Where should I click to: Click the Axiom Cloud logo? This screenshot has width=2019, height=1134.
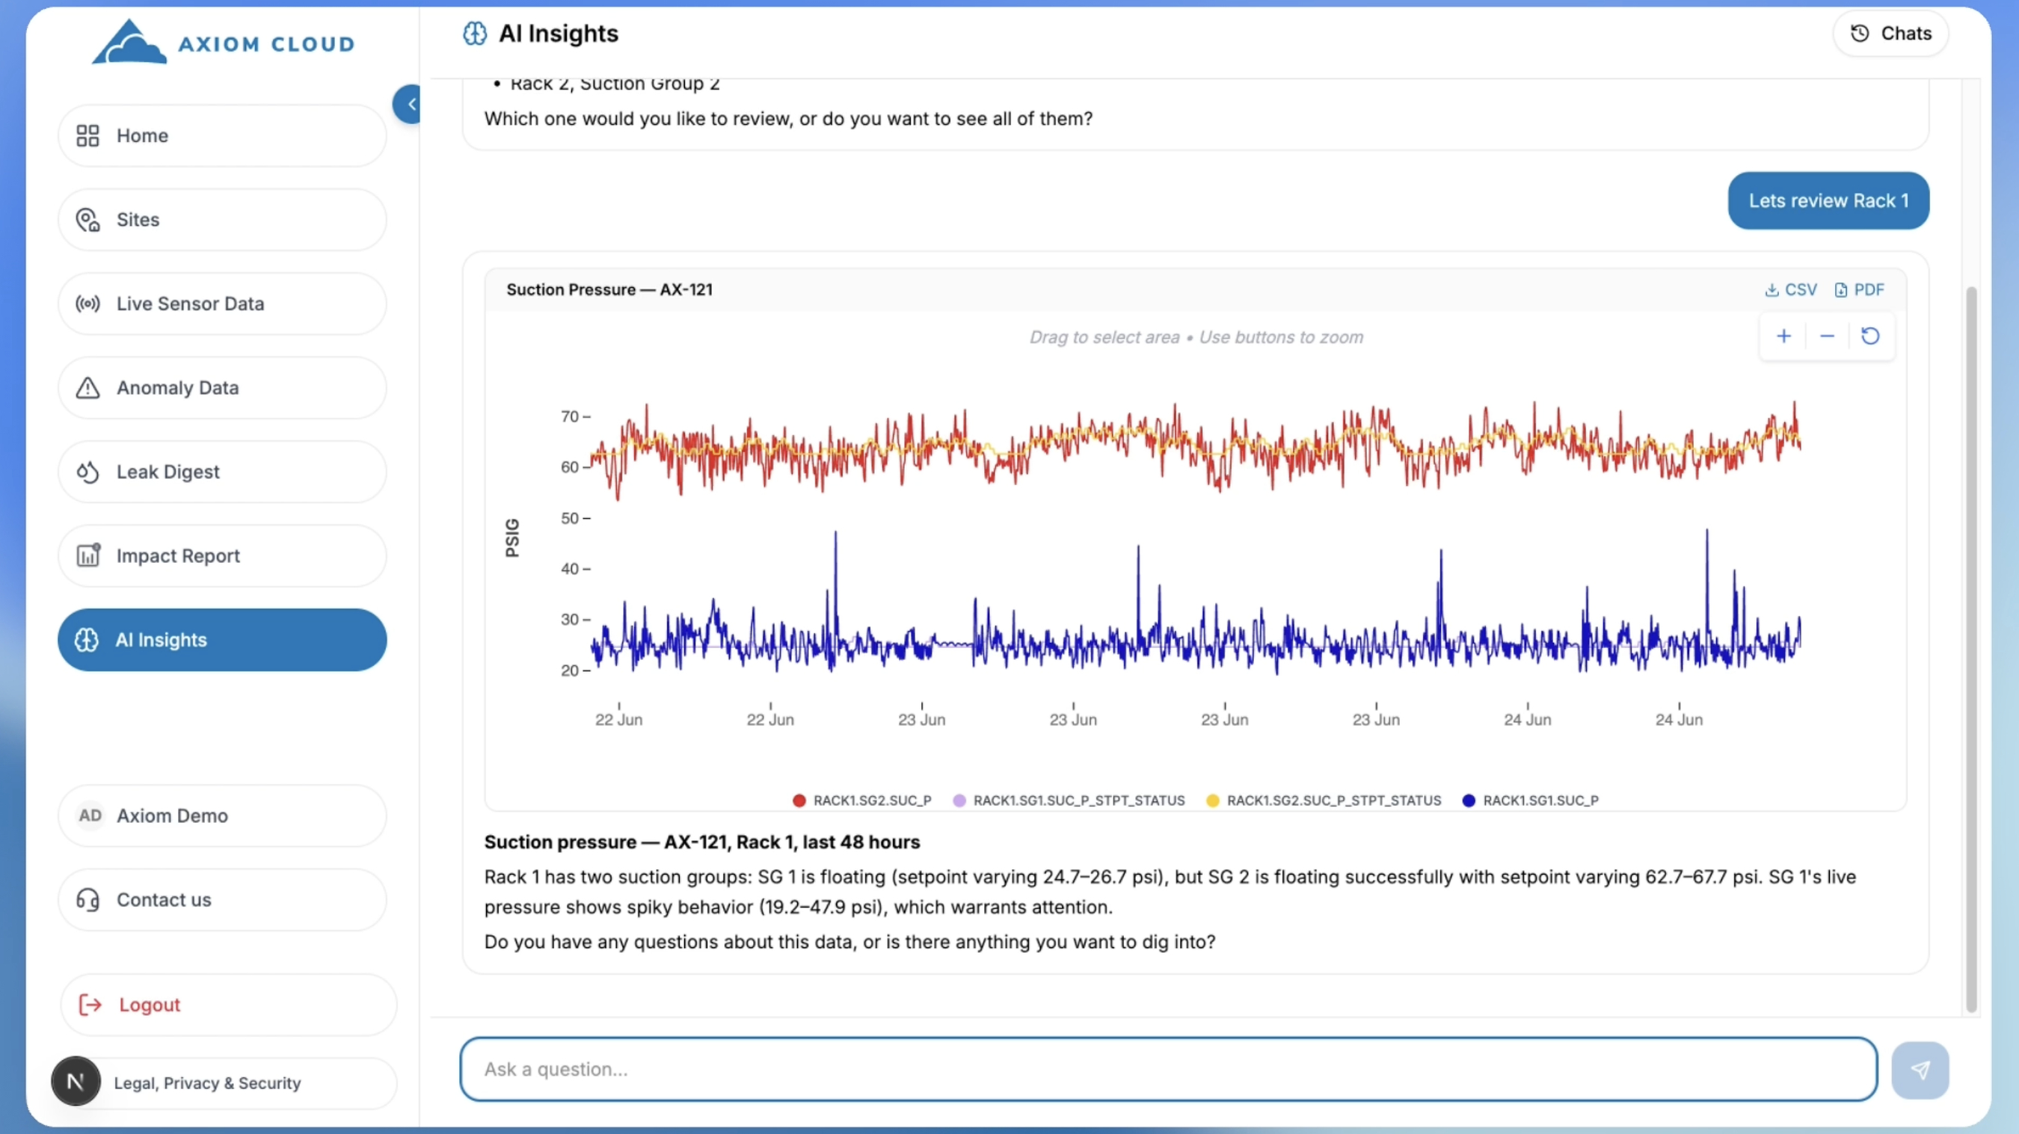pos(224,43)
